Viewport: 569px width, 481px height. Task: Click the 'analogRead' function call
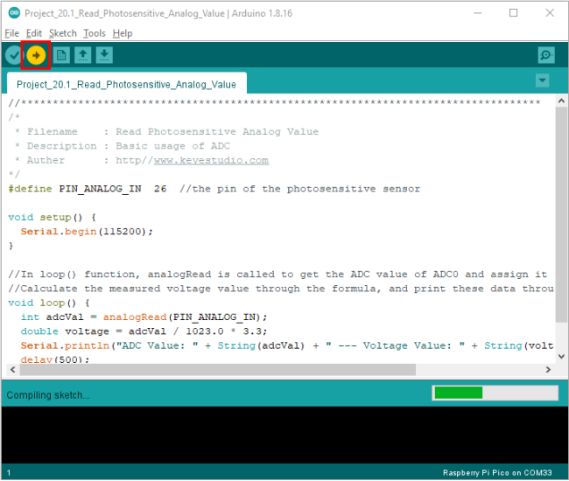tap(135, 317)
